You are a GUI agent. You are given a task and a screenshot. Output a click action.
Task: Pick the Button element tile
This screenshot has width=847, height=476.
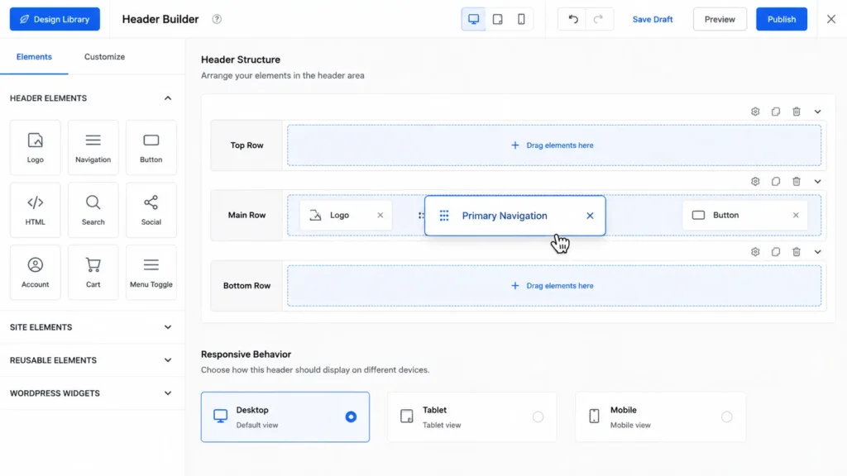coord(151,147)
